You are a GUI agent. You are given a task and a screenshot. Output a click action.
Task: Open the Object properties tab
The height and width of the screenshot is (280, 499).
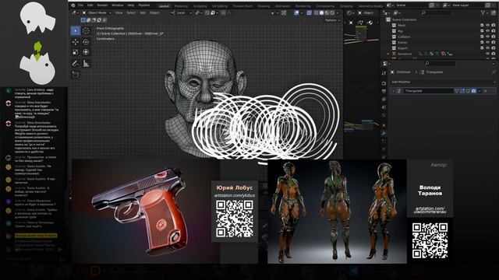pyautogui.click(x=384, y=125)
